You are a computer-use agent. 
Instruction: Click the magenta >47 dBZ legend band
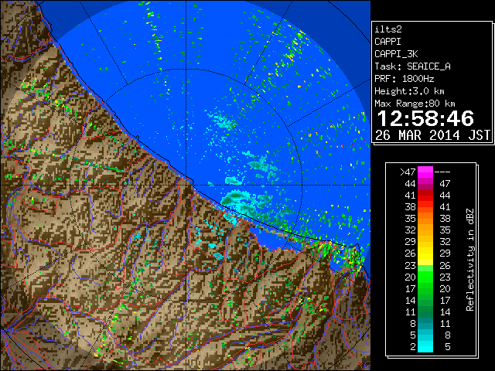425,172
